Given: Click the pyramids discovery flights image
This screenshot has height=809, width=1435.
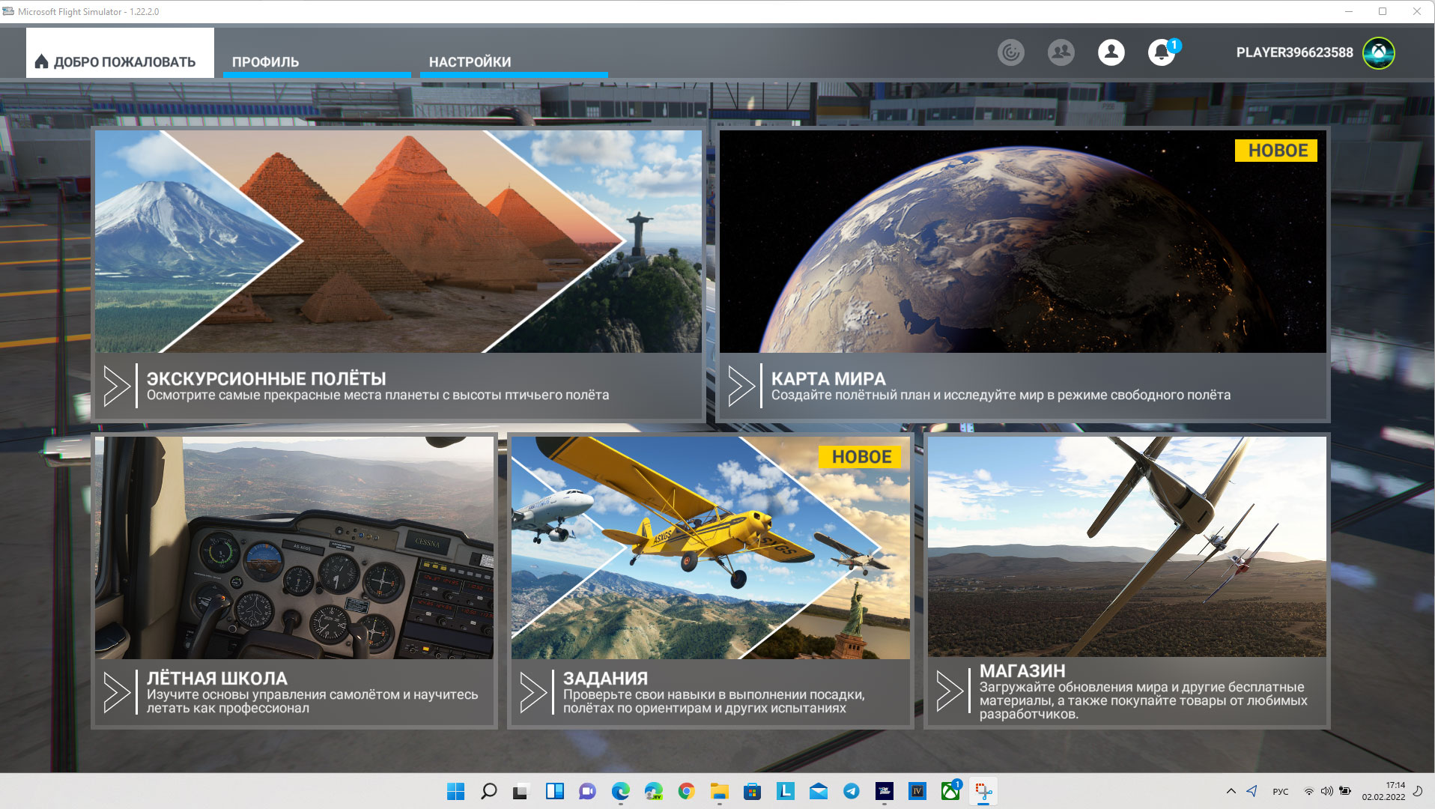Looking at the screenshot, I should (x=398, y=241).
